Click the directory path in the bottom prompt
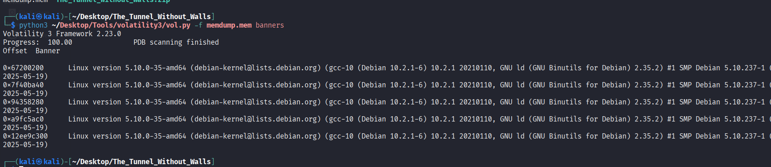The height and width of the screenshot is (167, 771). pos(141,162)
